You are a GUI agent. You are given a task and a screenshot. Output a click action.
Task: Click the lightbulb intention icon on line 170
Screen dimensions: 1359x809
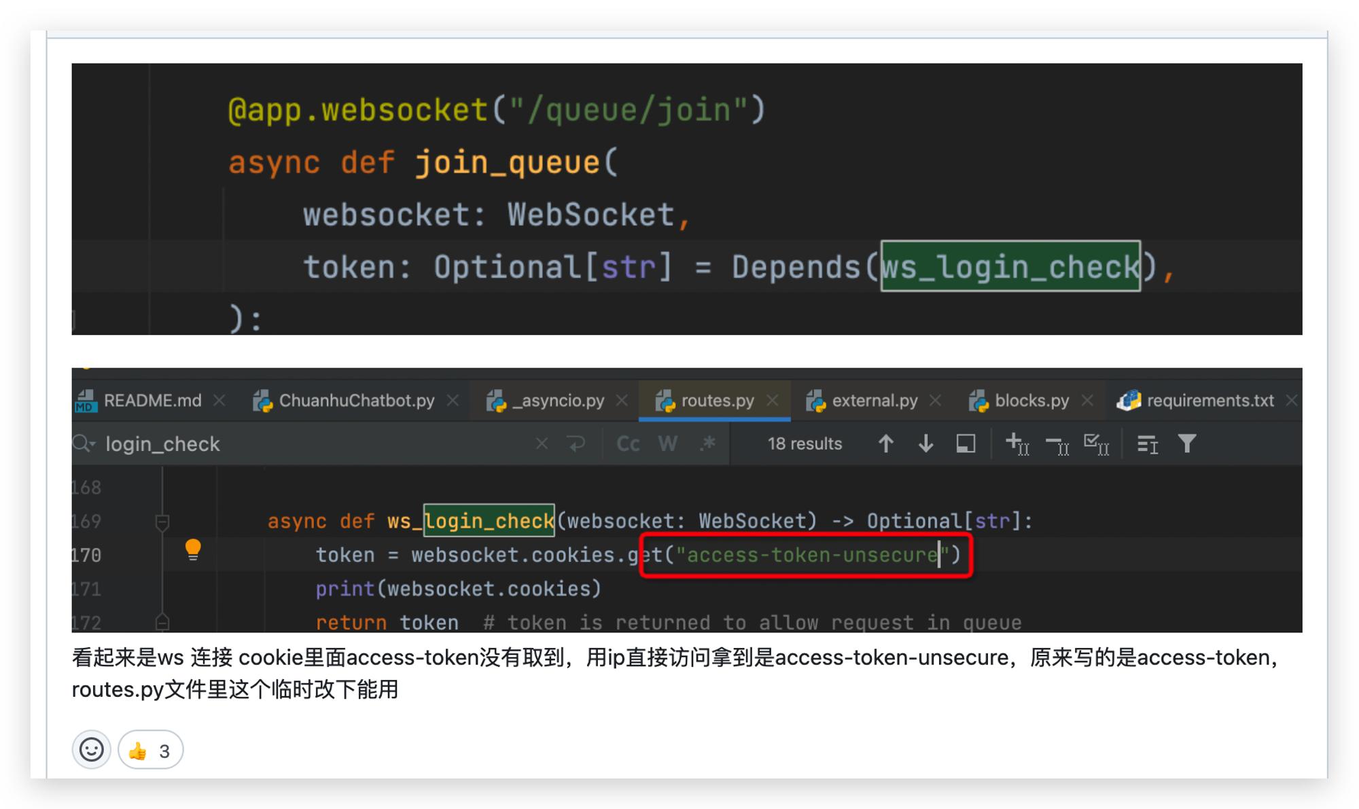pos(193,550)
